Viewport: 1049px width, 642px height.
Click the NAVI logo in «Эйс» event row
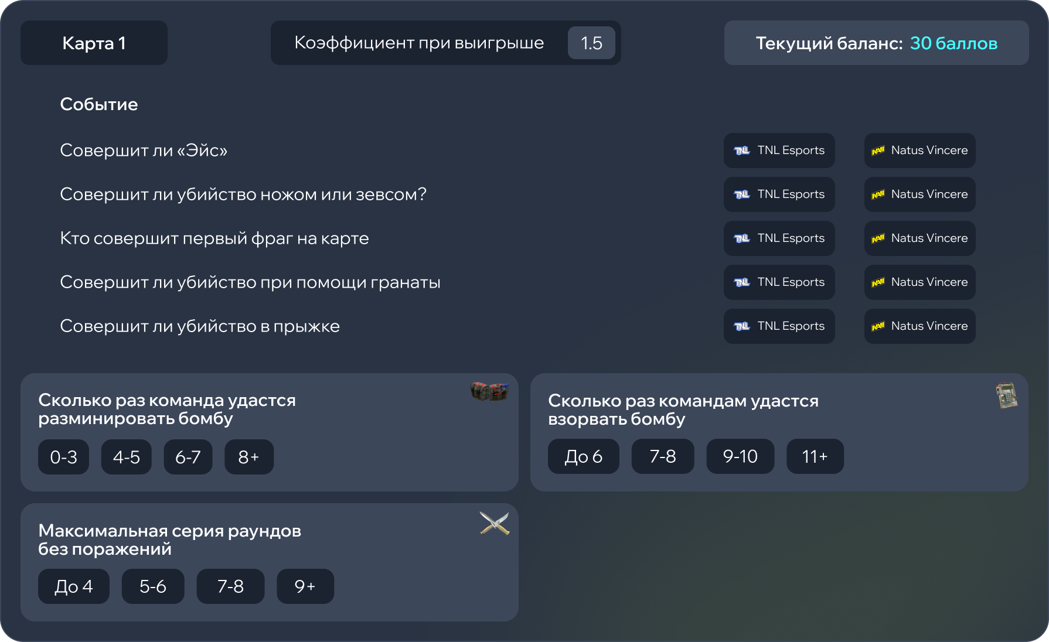click(878, 151)
